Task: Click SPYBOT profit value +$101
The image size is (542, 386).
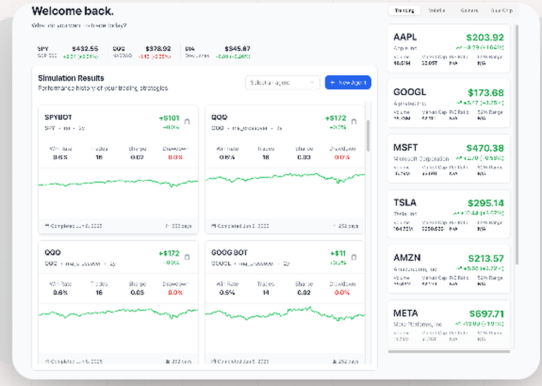Action: (x=169, y=118)
